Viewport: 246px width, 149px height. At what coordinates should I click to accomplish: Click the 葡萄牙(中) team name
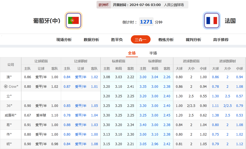[47, 21]
